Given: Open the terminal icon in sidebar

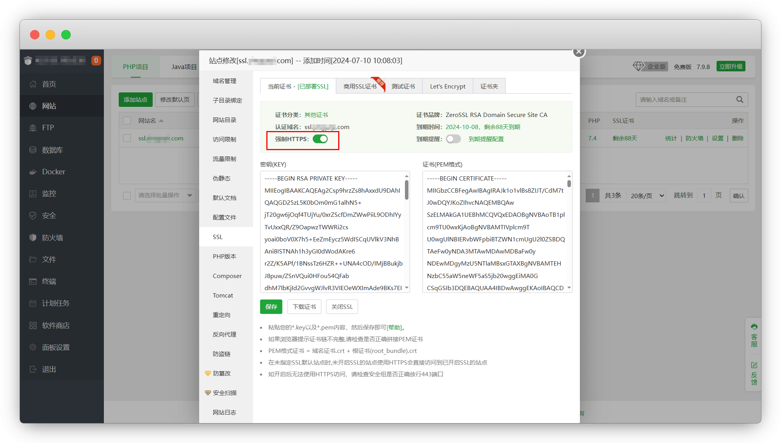Looking at the screenshot, I should pos(33,282).
